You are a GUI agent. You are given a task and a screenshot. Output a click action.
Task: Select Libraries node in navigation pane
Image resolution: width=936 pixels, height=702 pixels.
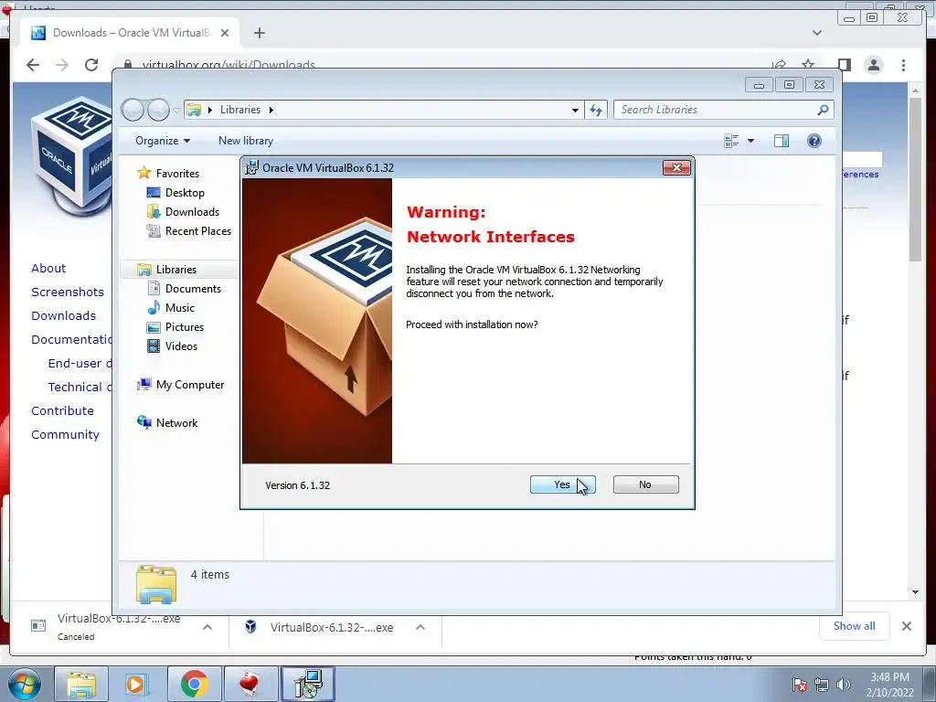coord(176,270)
